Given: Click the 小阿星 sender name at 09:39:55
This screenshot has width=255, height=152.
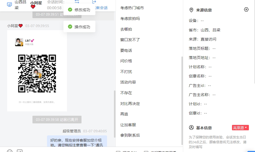Looking at the screenshot, I should pyautogui.click(x=15, y=26).
